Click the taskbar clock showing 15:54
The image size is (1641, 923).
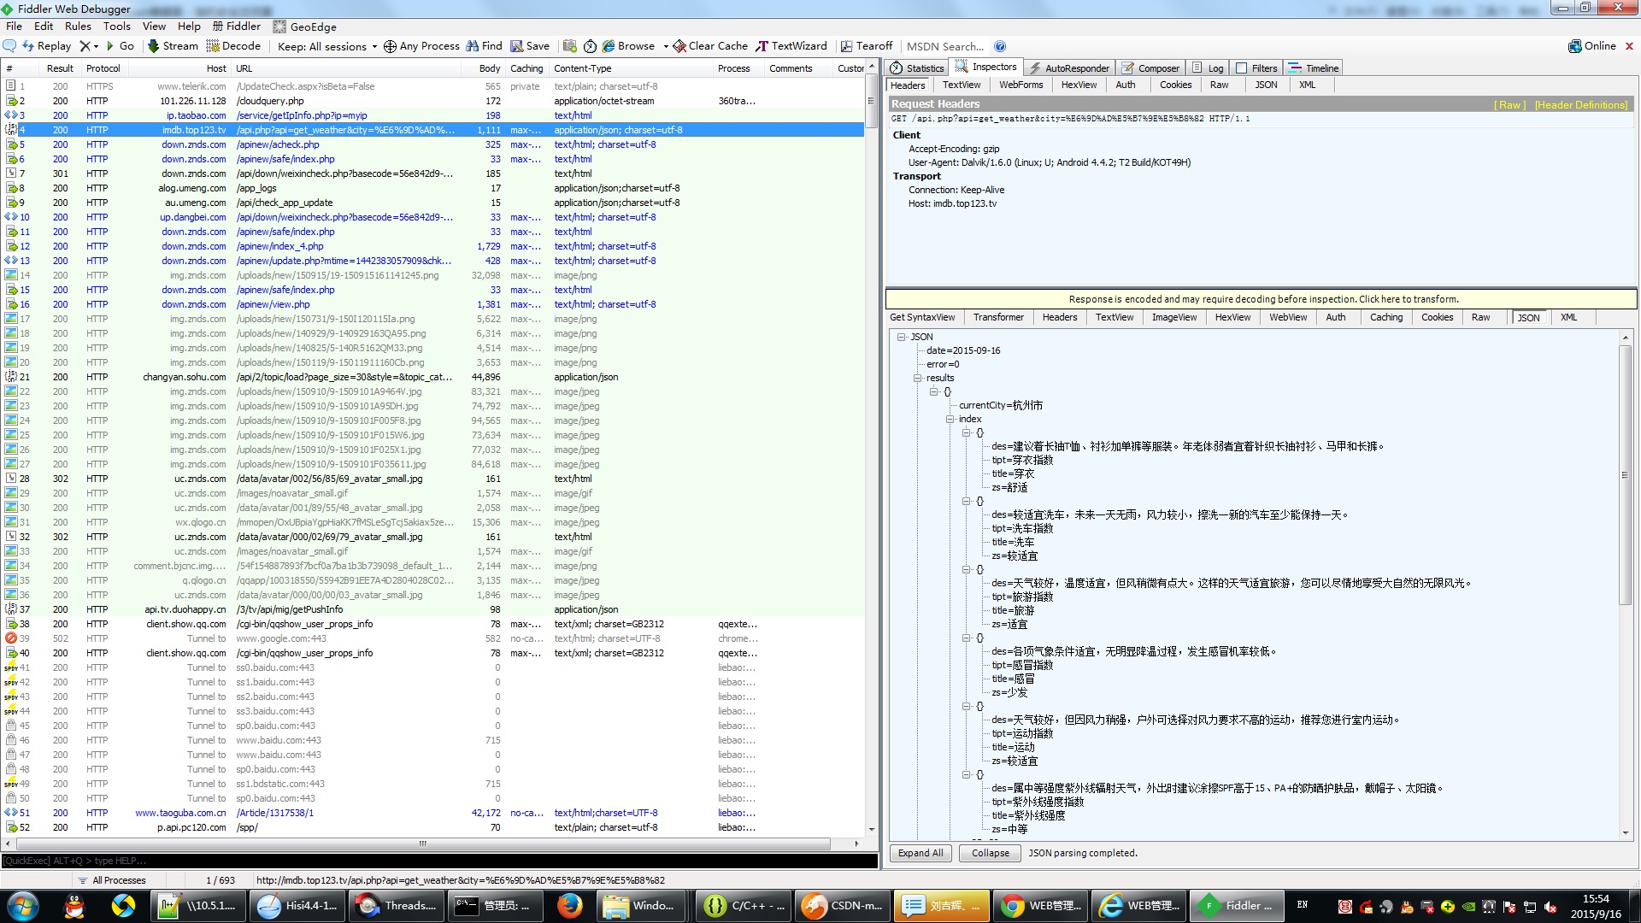pos(1595,906)
